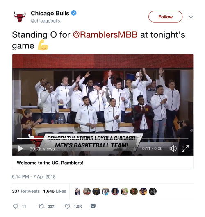Follow the Chicago Bulls account
Screen dimensions: 205x217
click(165, 17)
